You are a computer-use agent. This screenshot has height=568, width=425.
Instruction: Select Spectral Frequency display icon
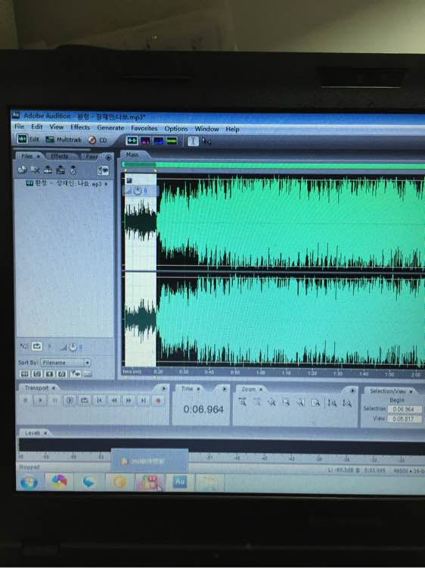point(145,141)
